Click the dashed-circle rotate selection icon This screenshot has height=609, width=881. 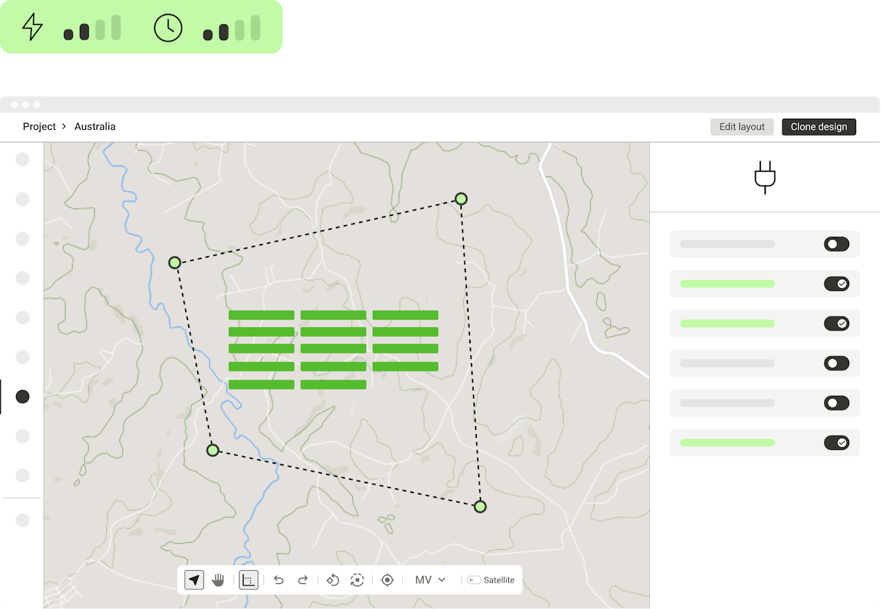(x=358, y=580)
